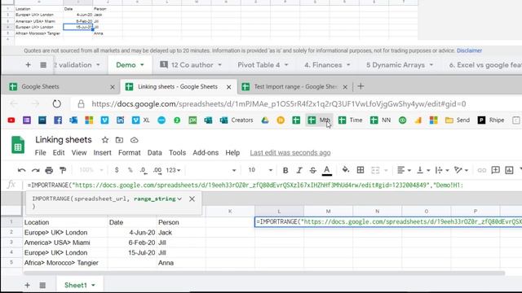This screenshot has width=522, height=293.
Task: Undo the last action in toolbar
Action: [x=22, y=170]
